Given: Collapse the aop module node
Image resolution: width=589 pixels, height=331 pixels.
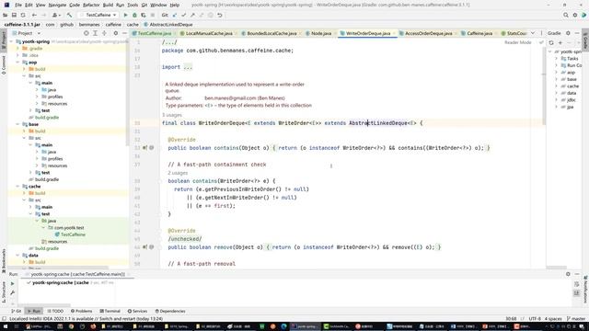Looking at the screenshot, I should [x=17, y=63].
